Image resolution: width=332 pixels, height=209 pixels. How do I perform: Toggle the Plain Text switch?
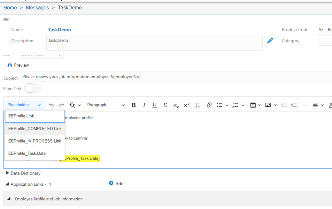tap(33, 88)
